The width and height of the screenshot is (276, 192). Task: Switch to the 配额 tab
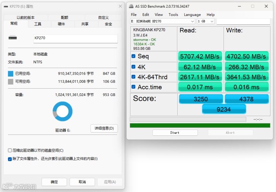pyautogui.click(x=65, y=17)
